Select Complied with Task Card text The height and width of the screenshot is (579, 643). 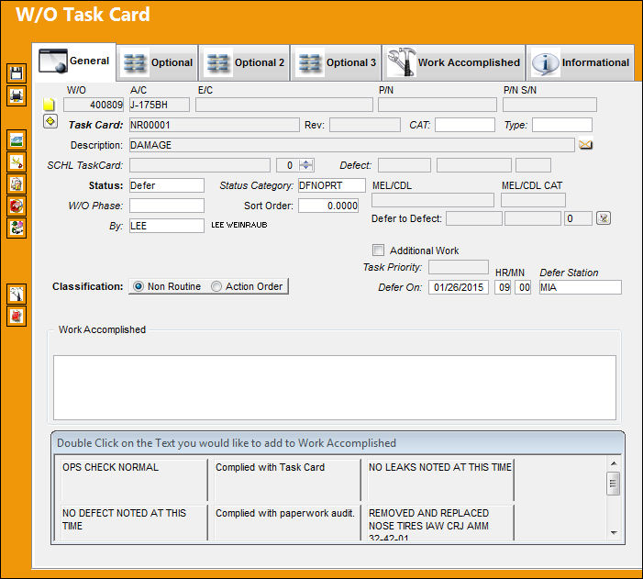tap(270, 467)
